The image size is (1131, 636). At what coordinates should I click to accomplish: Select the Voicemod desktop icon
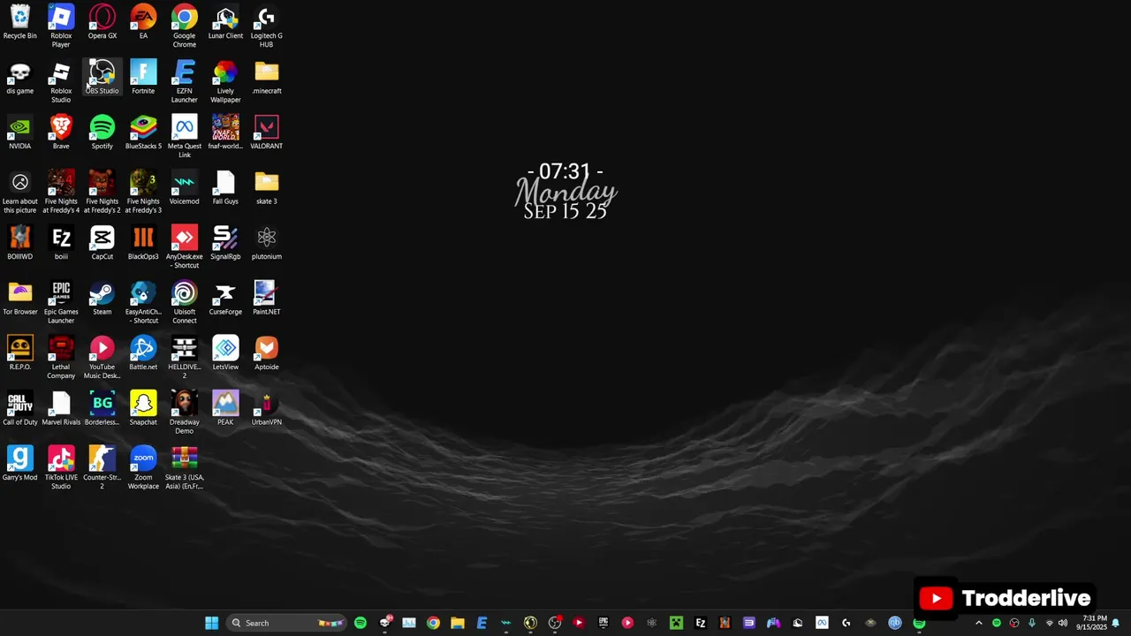[184, 189]
